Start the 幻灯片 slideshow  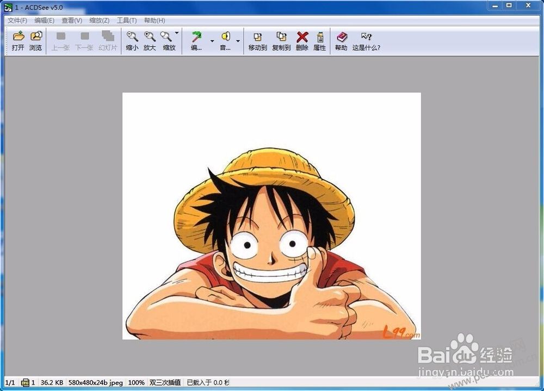point(108,36)
